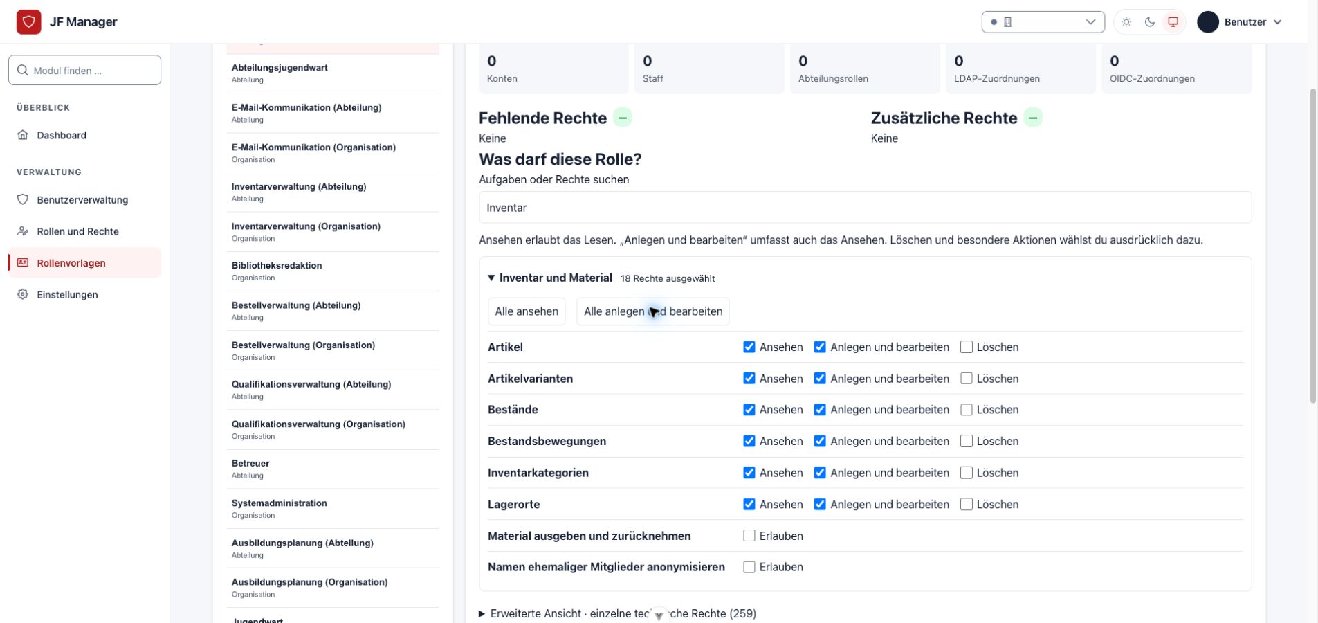This screenshot has height=623, width=1318.
Task: Open the organisation selector dropdown
Action: tap(1043, 22)
